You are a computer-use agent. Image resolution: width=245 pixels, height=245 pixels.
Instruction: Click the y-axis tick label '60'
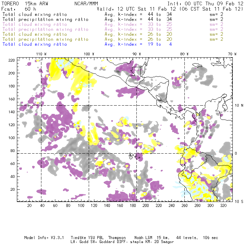[x=13, y=164]
